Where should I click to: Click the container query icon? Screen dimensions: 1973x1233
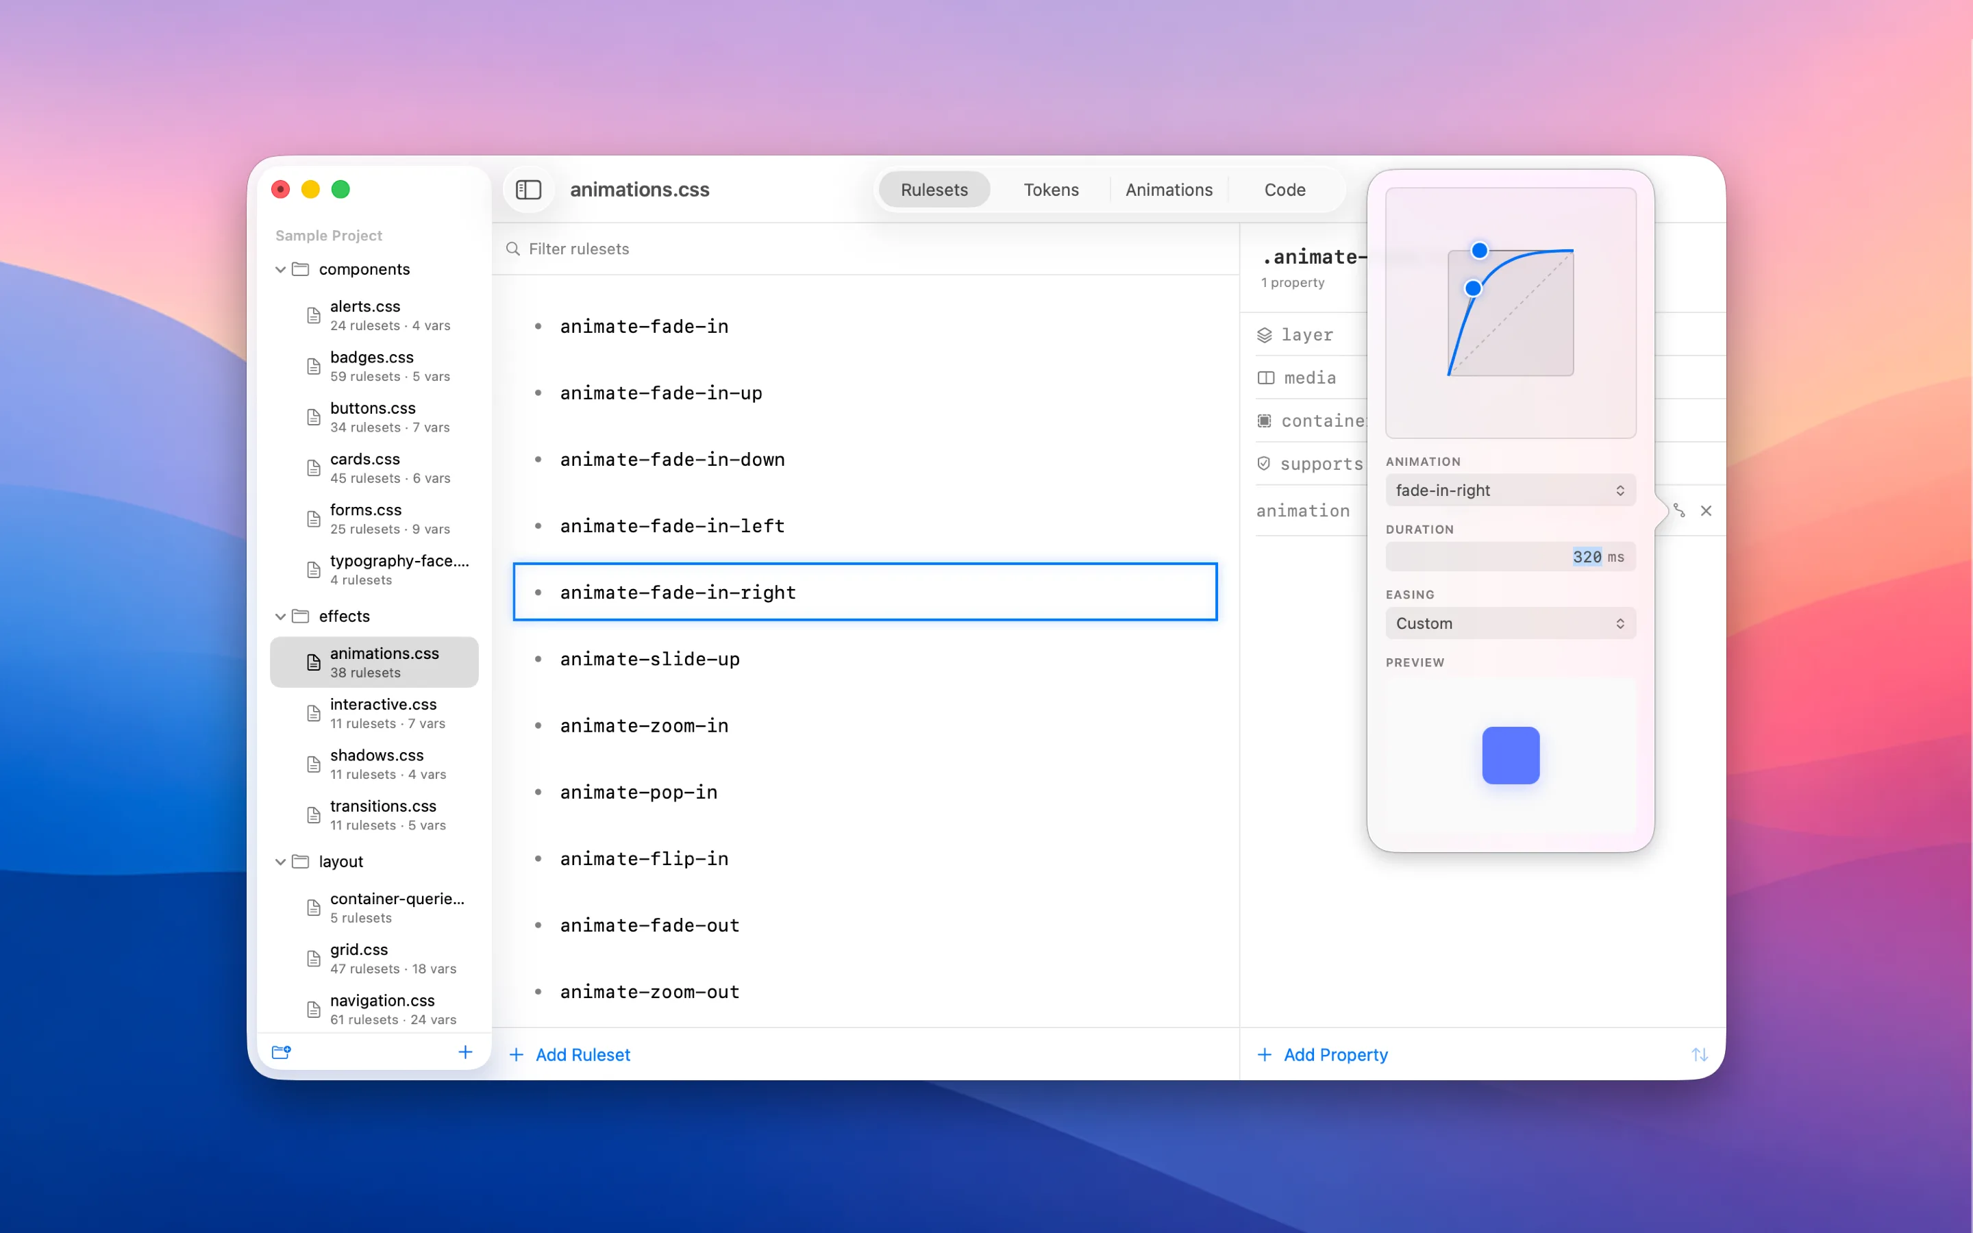[1265, 421]
